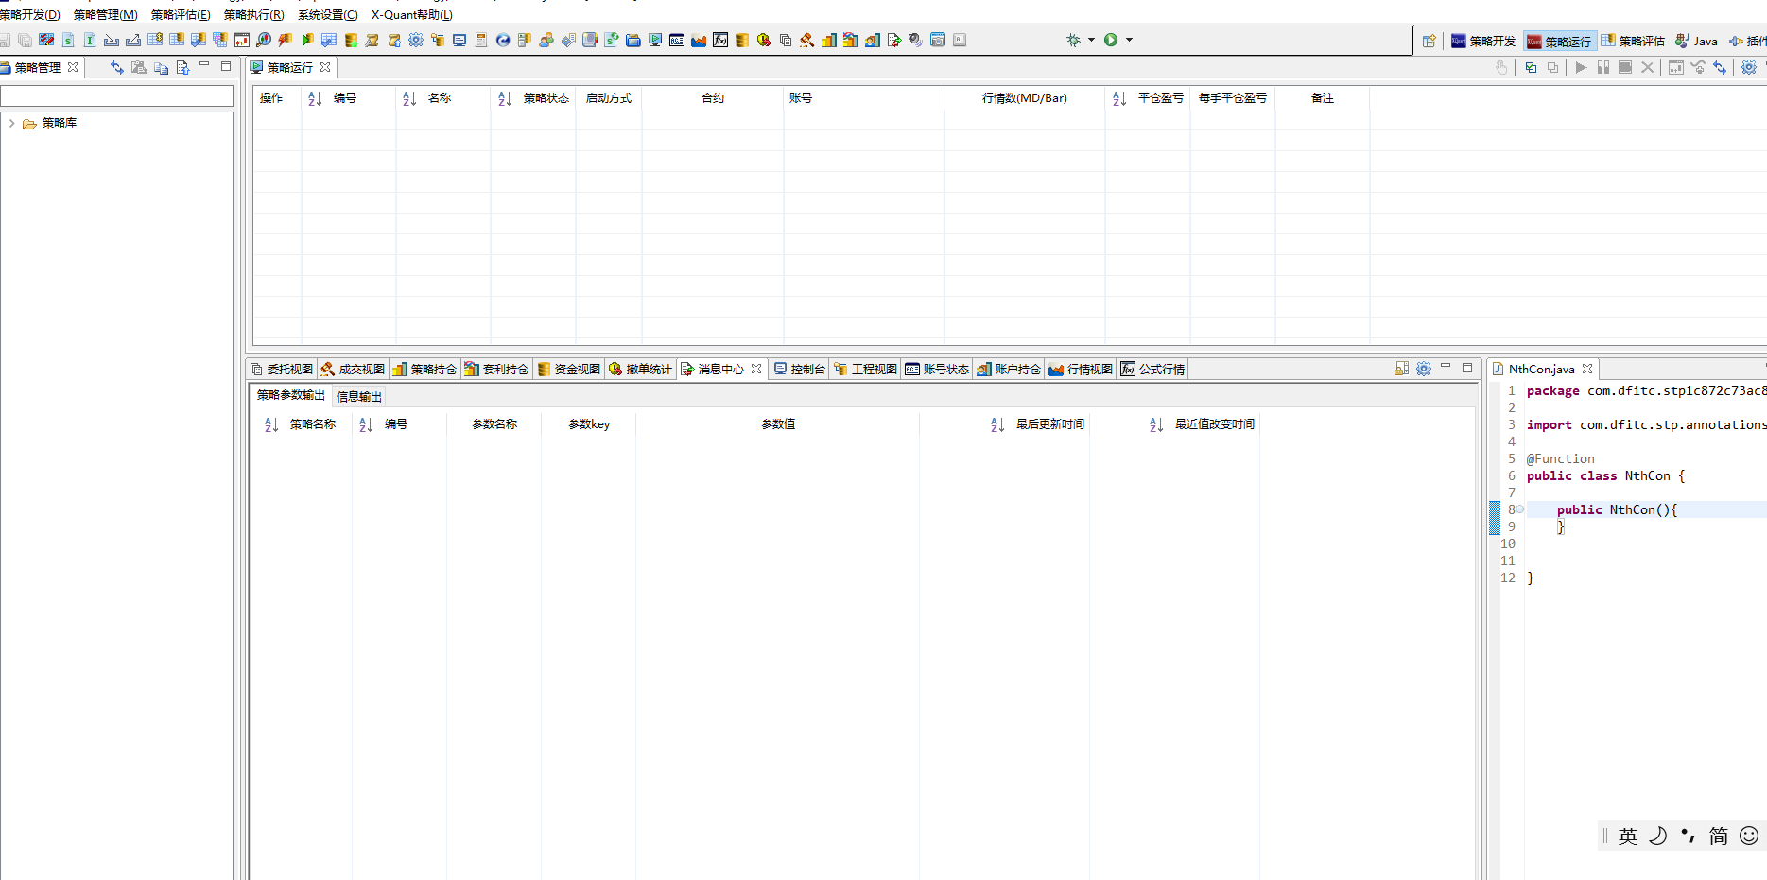Click the green flag icon in main toolbar
Screen dimensions: 1767x880
click(307, 40)
